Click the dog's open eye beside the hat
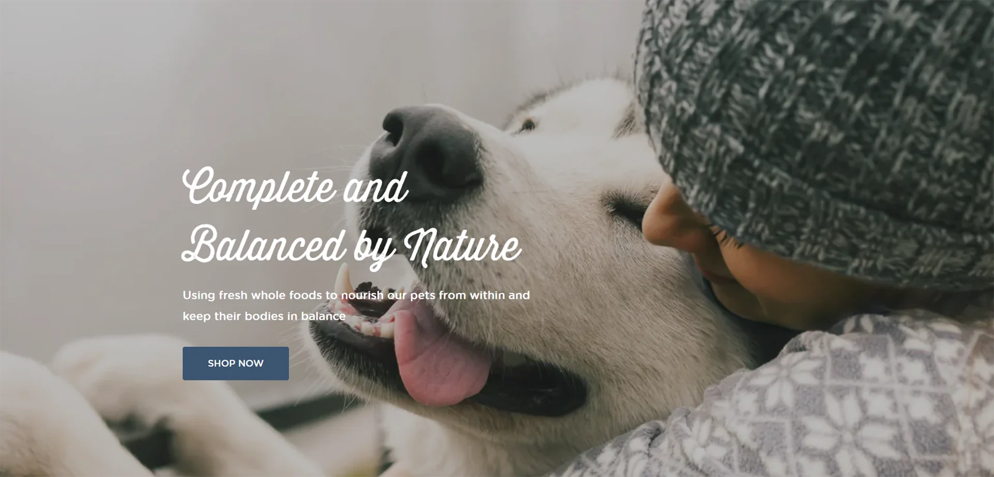 pyautogui.click(x=527, y=125)
